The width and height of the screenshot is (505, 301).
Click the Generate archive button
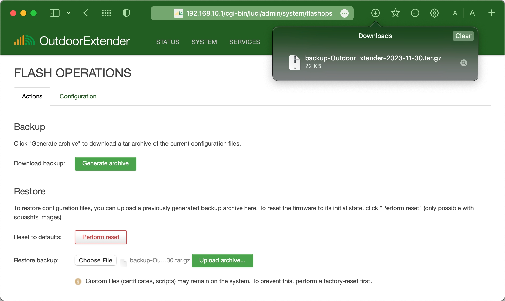coord(105,164)
